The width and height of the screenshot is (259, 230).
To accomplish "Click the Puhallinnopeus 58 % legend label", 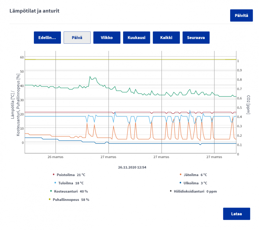I will (x=71, y=200).
